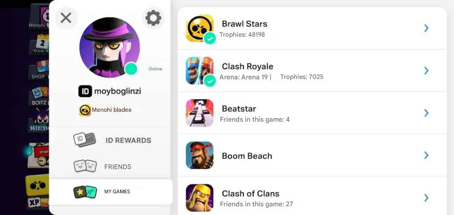
Task: Tap the green online status dot
Action: pyautogui.click(x=131, y=69)
